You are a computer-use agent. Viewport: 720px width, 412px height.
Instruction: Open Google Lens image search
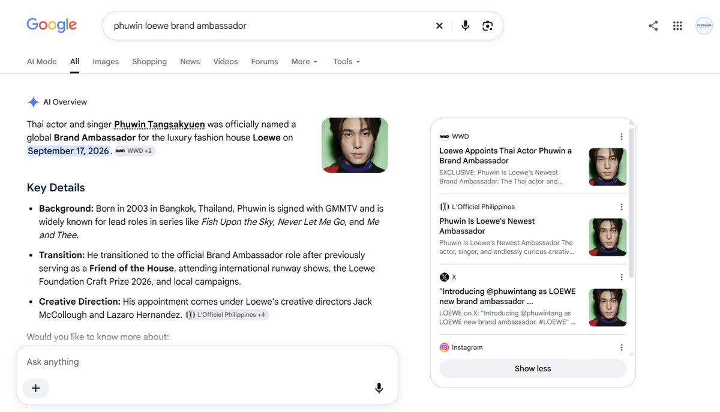(487, 26)
